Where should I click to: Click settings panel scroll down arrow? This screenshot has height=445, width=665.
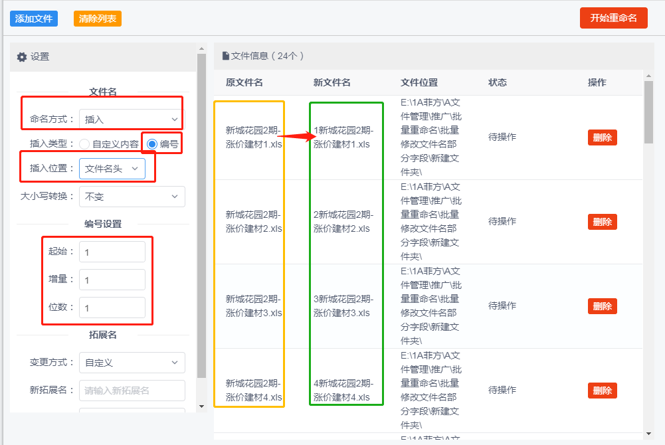201,406
